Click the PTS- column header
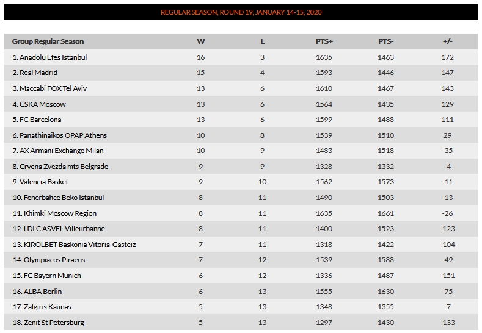The image size is (482, 333). click(x=386, y=41)
